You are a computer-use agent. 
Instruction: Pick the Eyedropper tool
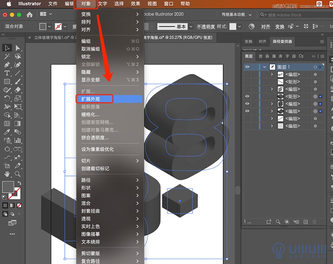click(x=7, y=132)
